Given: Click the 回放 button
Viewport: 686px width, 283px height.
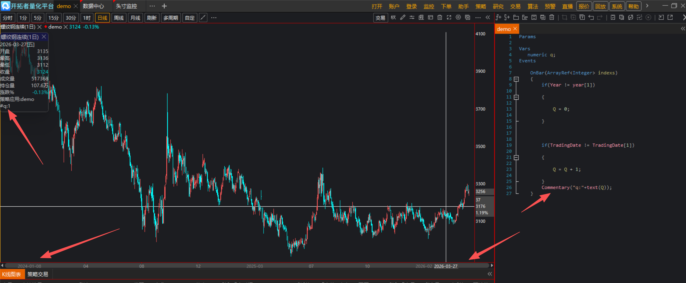Looking at the screenshot, I should (x=600, y=6).
